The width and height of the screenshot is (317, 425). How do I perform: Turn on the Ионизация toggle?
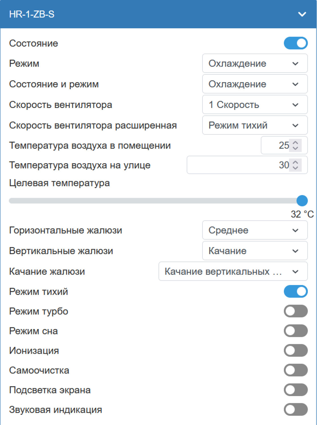pos(295,350)
